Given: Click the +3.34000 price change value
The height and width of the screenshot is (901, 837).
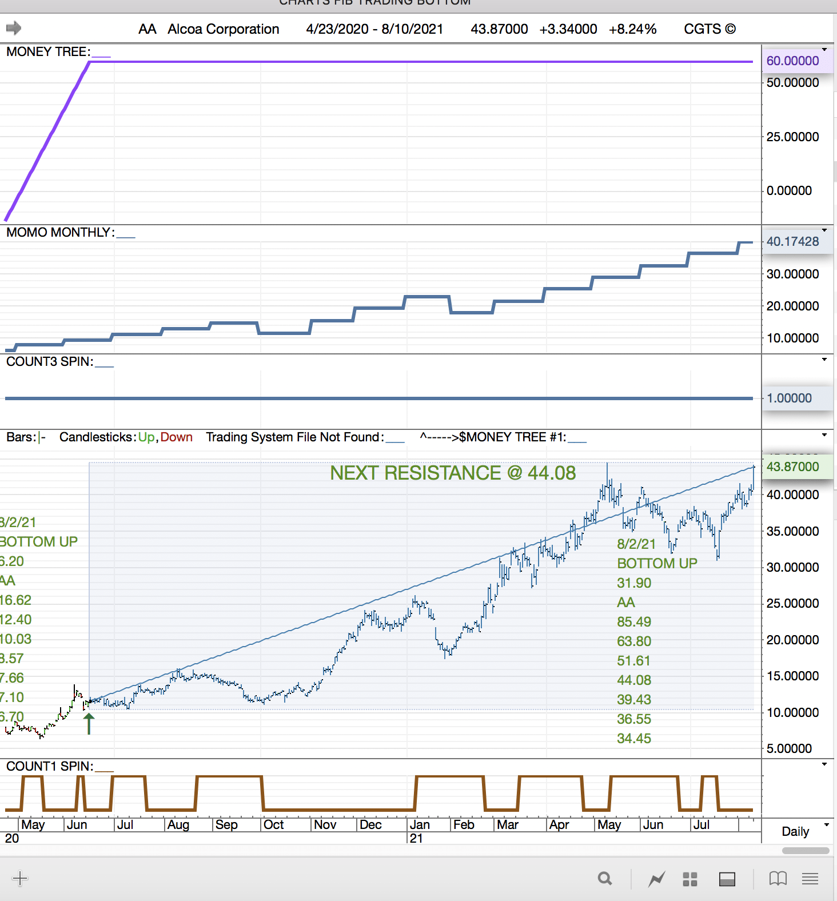Looking at the screenshot, I should pos(568,29).
